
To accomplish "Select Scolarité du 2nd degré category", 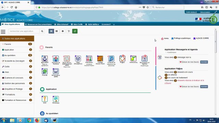I will point(17,61).
